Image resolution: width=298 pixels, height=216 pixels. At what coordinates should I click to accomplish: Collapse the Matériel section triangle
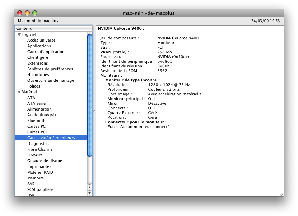click(19, 92)
